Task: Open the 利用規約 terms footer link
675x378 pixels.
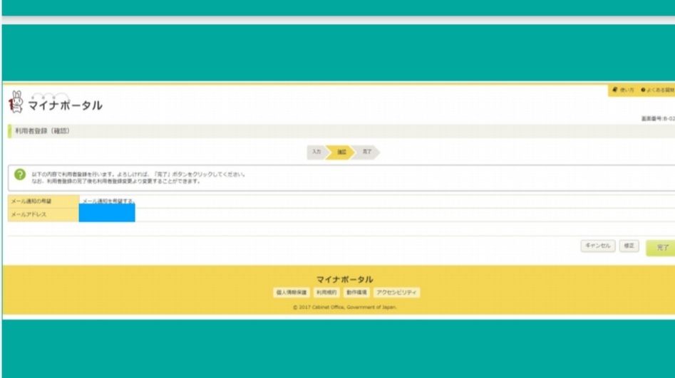Action: (x=326, y=293)
